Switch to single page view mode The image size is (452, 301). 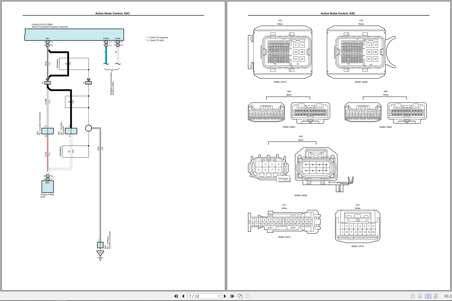coord(412,296)
